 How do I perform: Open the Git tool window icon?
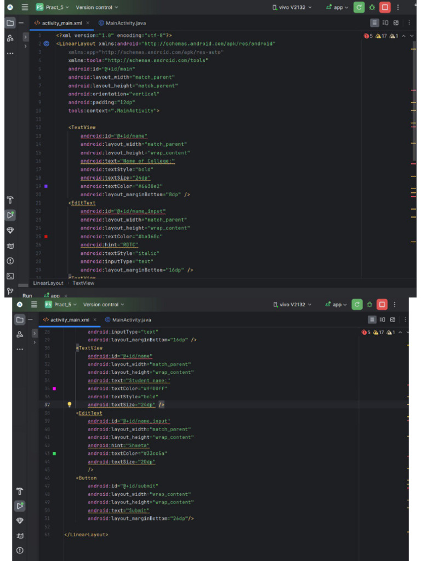(x=10, y=291)
